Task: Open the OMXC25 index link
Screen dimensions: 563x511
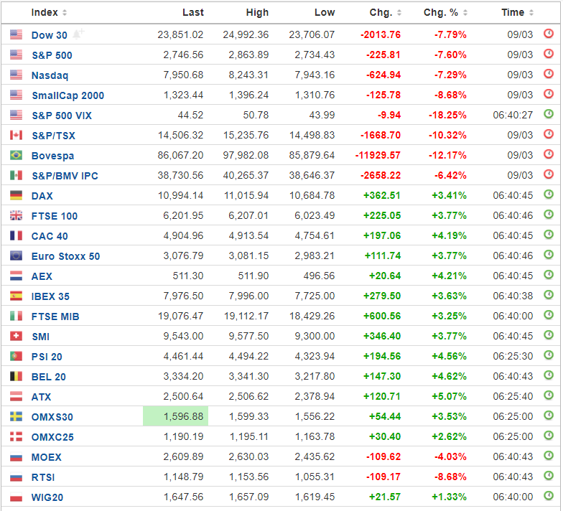Action: [x=52, y=437]
